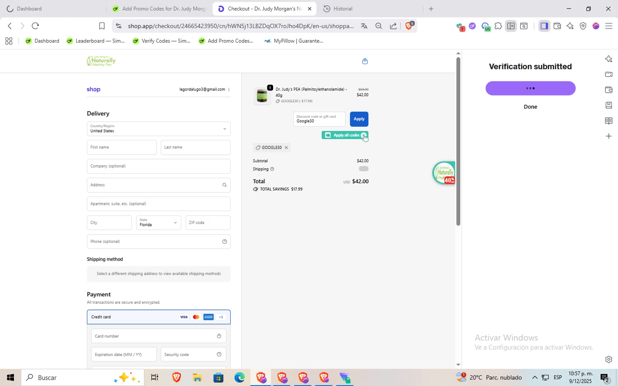Image resolution: width=618 pixels, height=386 pixels.
Task: Remove the GOOGLE30 discount code tag
Action: pyautogui.click(x=286, y=147)
